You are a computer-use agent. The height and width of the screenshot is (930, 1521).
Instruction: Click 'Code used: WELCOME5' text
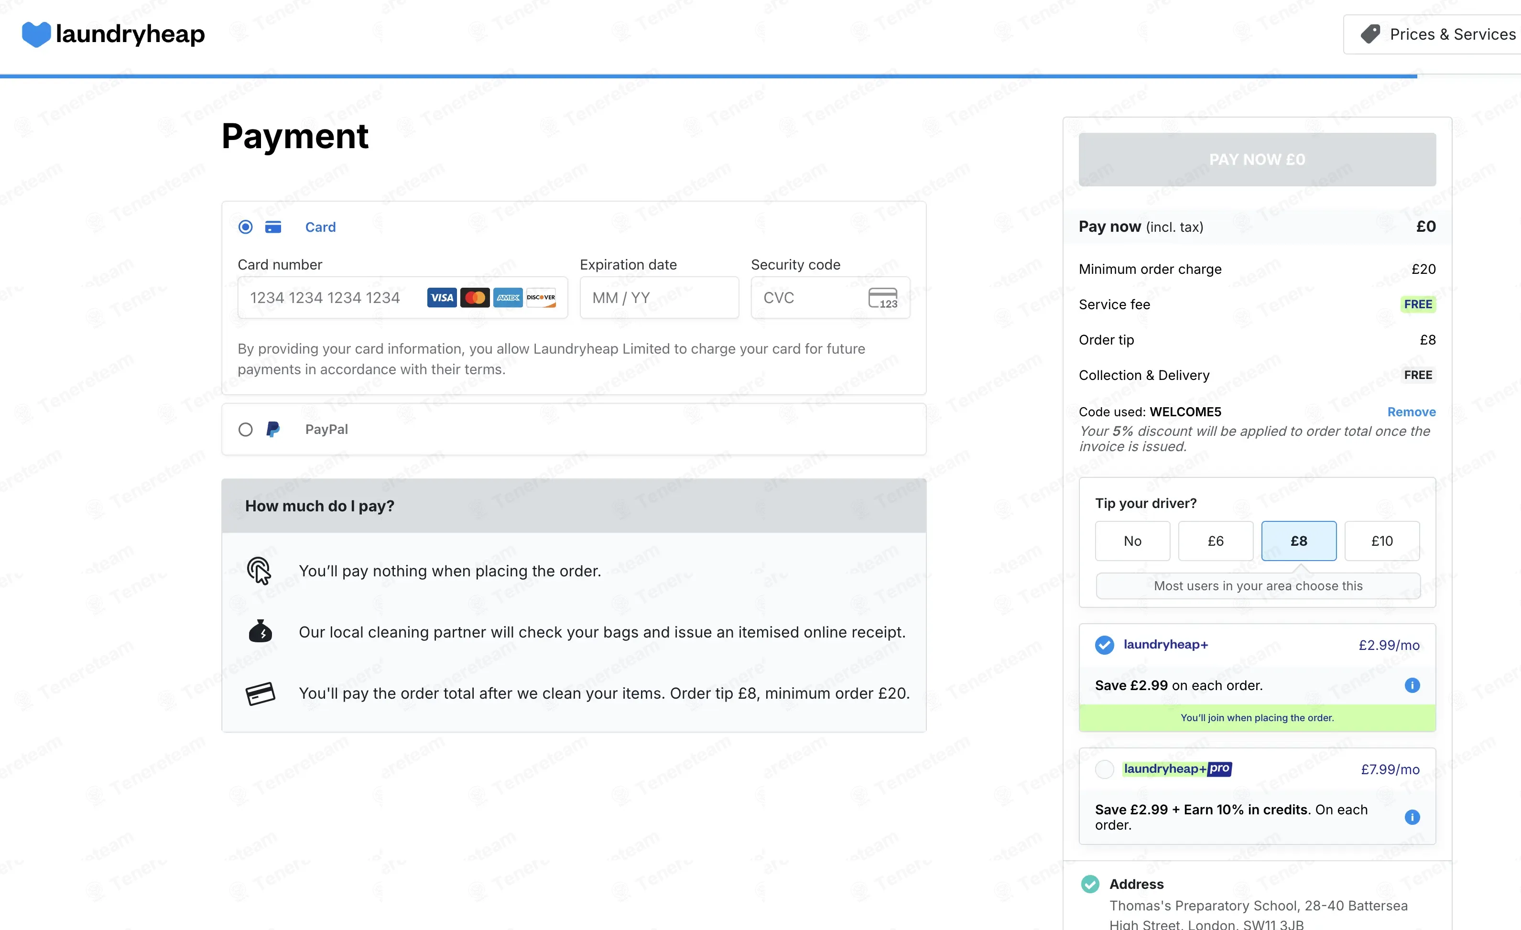pos(1150,411)
